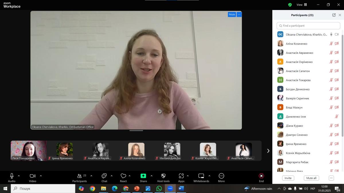Viewport: 344px width, 193px height.
Task: Click the red End meeting icon
Action: tap(261, 176)
